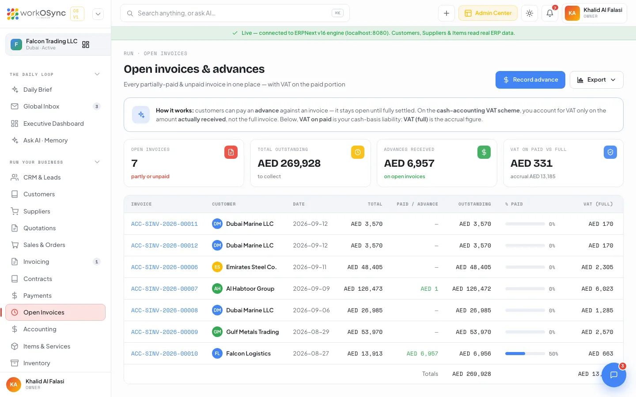Open invoice ACC-SINV-2026-00010
Viewport: 636px width, 397px height.
click(x=164, y=354)
